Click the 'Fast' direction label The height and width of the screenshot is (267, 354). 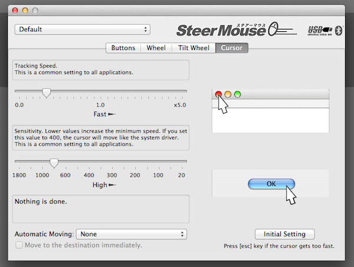(100, 114)
